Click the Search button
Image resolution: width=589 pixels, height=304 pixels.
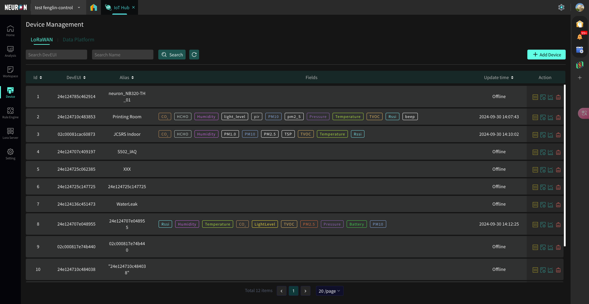[172, 55]
